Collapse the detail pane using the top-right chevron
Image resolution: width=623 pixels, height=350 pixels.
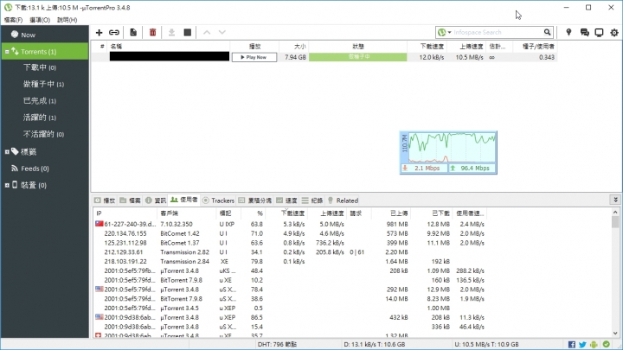(x=615, y=200)
